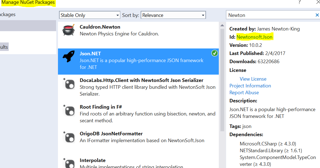This screenshot has height=168, width=320.
Task: Open the Sort by Relevance dropdown
Action: point(202,15)
